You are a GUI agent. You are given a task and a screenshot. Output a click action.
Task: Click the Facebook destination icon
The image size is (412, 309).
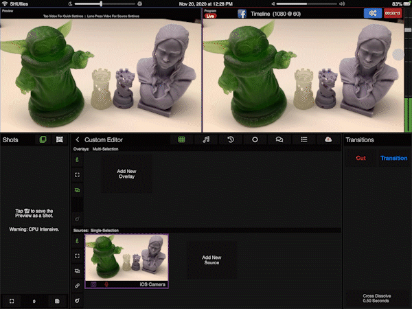242,13
